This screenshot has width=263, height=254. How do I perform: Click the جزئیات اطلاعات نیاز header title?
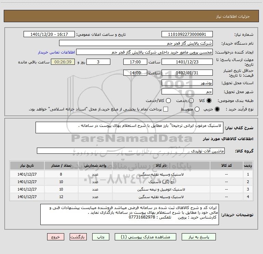coord(233,16)
